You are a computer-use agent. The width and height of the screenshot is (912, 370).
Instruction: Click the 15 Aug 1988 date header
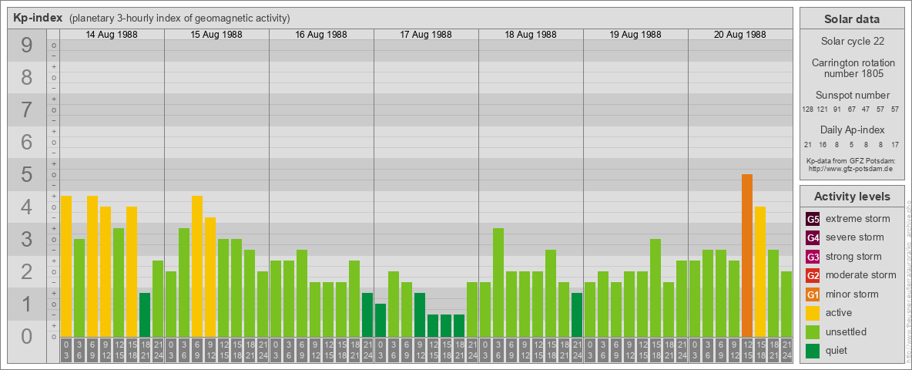click(216, 35)
